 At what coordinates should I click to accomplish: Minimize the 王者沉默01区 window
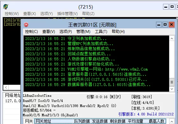pos(159,25)
